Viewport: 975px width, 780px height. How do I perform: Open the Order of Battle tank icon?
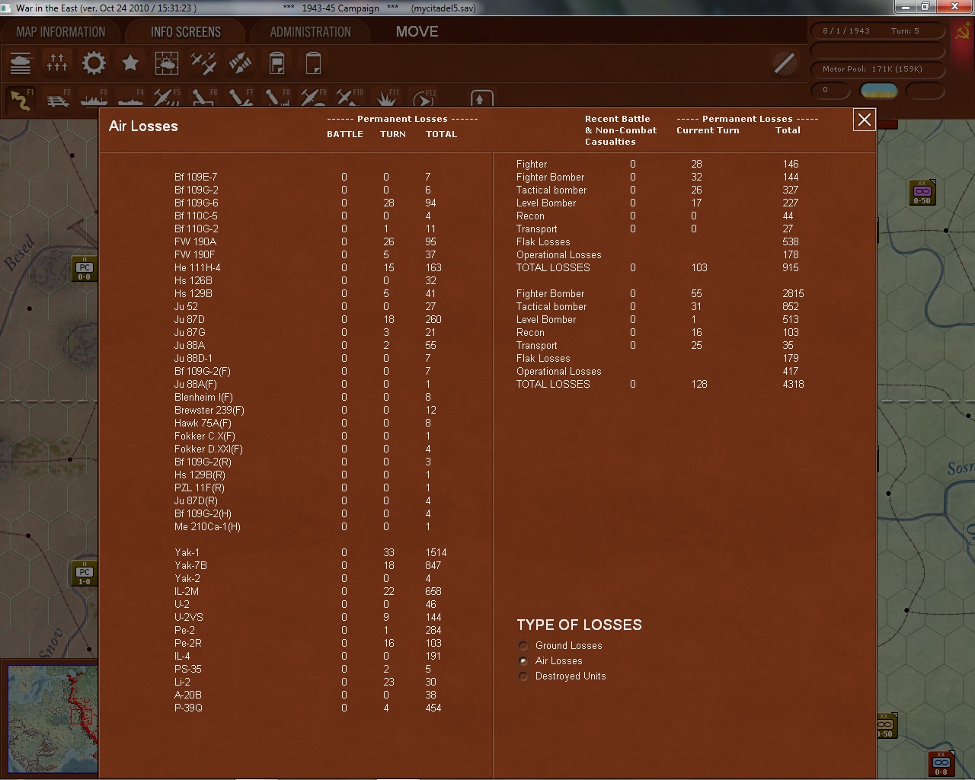[x=21, y=63]
